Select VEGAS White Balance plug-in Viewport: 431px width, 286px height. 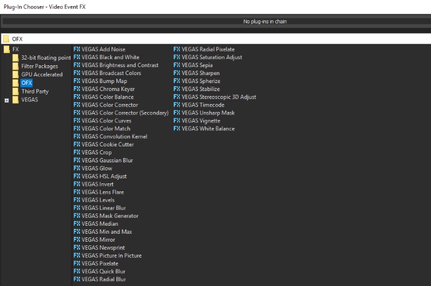tap(204, 129)
